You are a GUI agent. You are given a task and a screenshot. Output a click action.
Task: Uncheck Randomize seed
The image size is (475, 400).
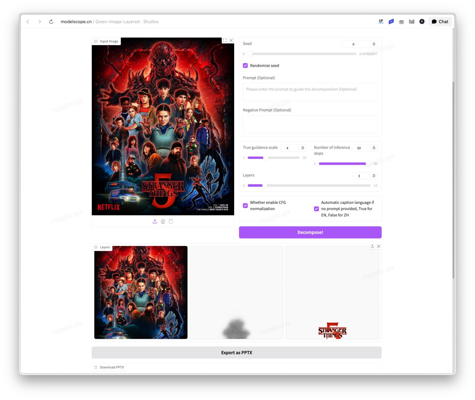245,66
